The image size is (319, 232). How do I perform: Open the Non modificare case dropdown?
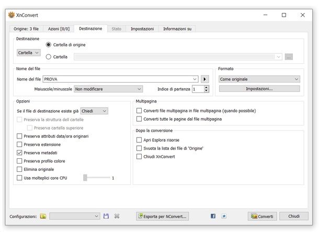pyautogui.click(x=102, y=89)
